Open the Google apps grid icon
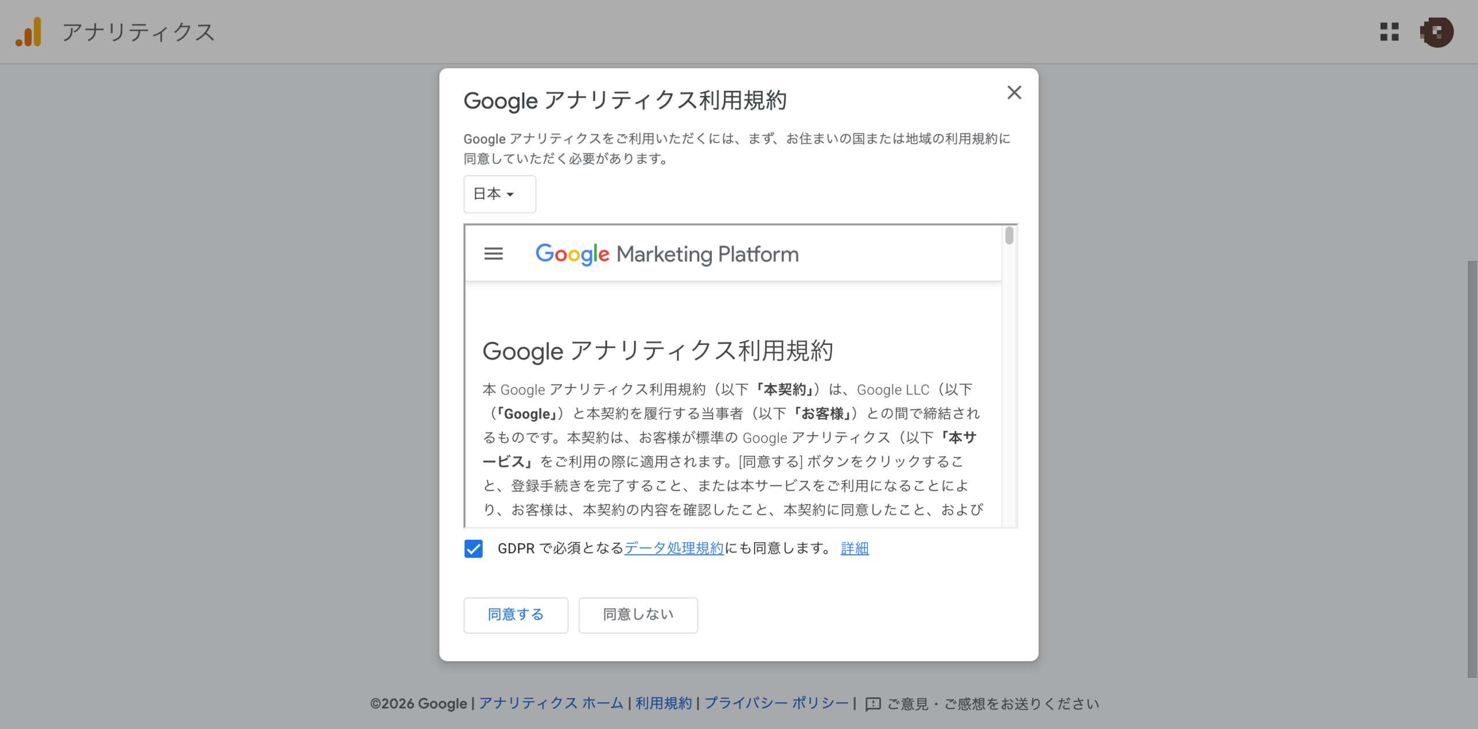This screenshot has height=729, width=1478. pyautogui.click(x=1389, y=32)
